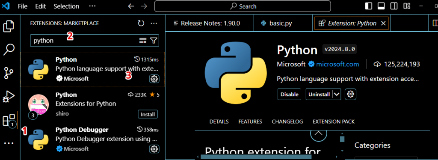
Task: Click the Python Debugger logo icon
Action: (x=38, y=139)
